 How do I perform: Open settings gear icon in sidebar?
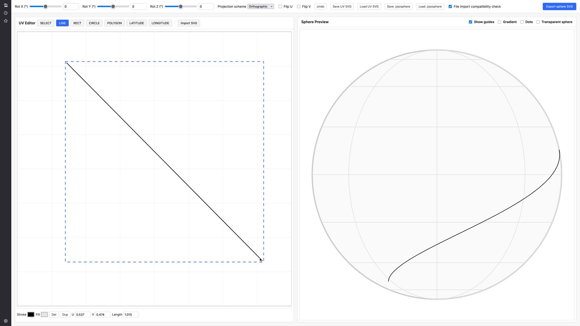coord(6,321)
